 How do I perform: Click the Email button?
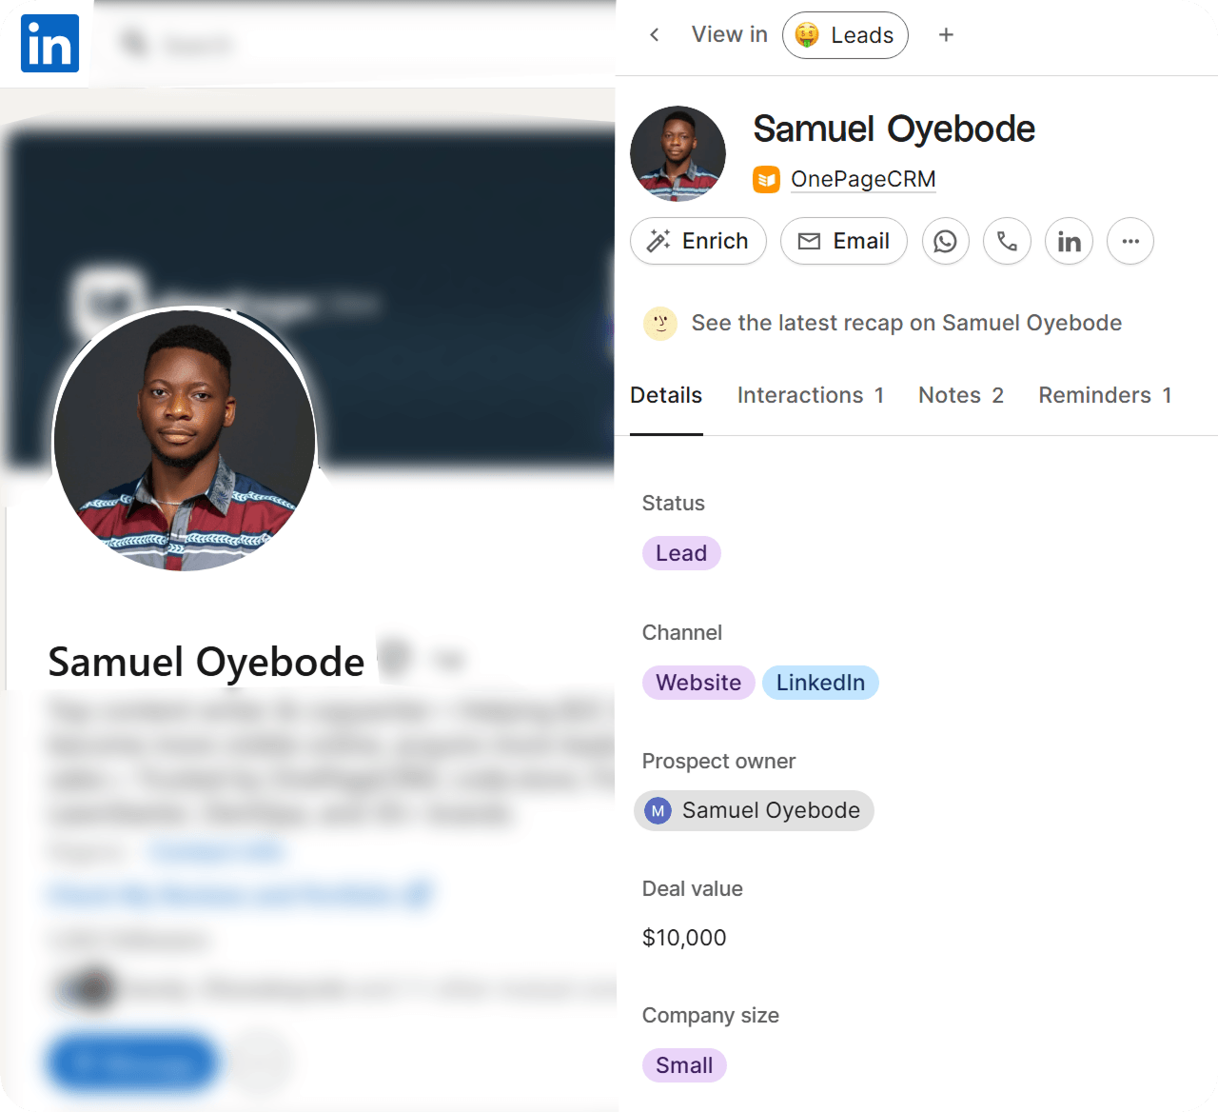844,241
